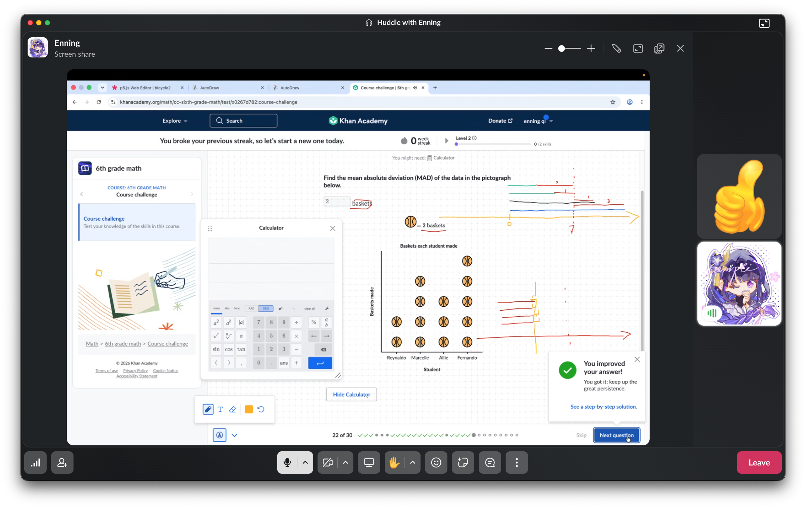Switch calculator to DEG mode

tap(266, 309)
